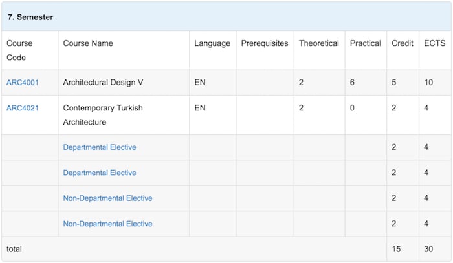Select the Theoretical column header
The width and height of the screenshot is (453, 263).
tap(319, 43)
